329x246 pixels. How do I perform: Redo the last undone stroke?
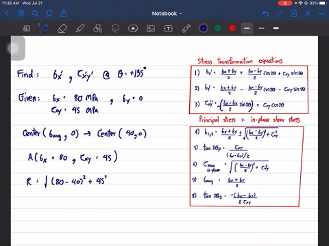pyautogui.click(x=280, y=14)
